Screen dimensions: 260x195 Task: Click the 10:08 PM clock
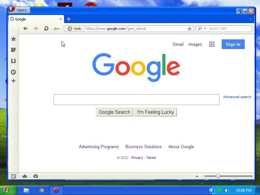point(243,190)
